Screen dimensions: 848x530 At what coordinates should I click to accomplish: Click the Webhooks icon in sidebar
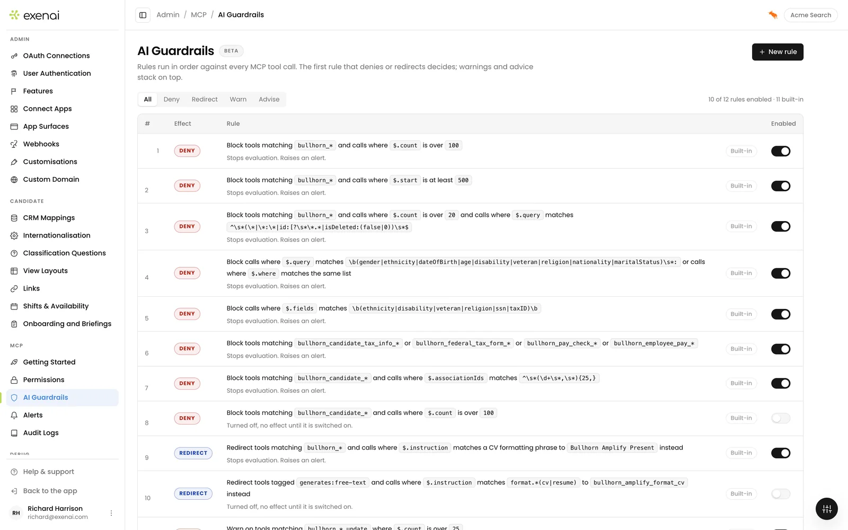pos(14,144)
